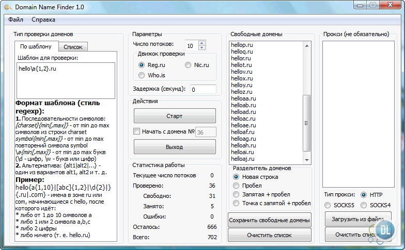The image size is (405, 250).
Task: Select Пробел as domain separator
Action: pos(237,186)
